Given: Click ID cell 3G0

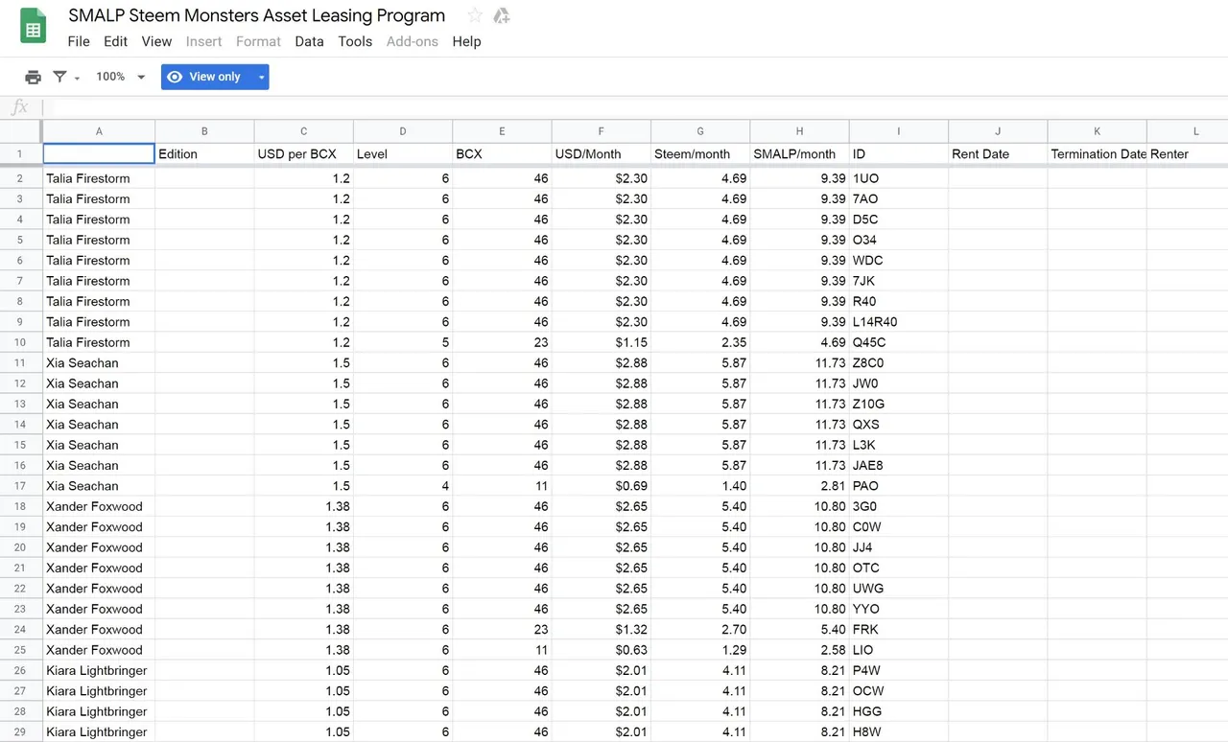Looking at the screenshot, I should (898, 506).
